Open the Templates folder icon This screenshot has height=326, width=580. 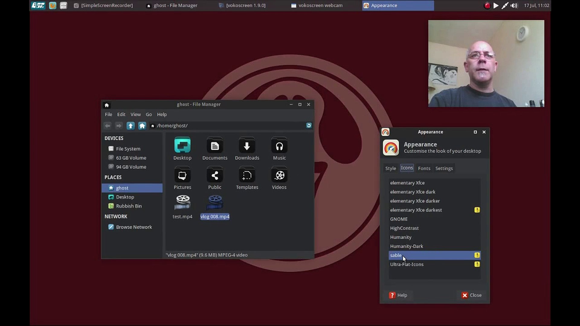coord(247,175)
